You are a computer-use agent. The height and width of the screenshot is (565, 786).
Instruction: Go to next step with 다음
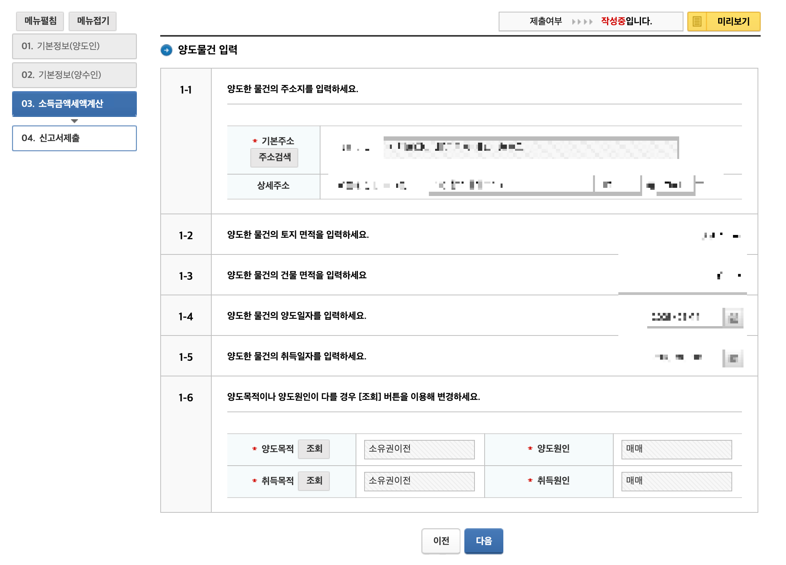pyautogui.click(x=483, y=541)
